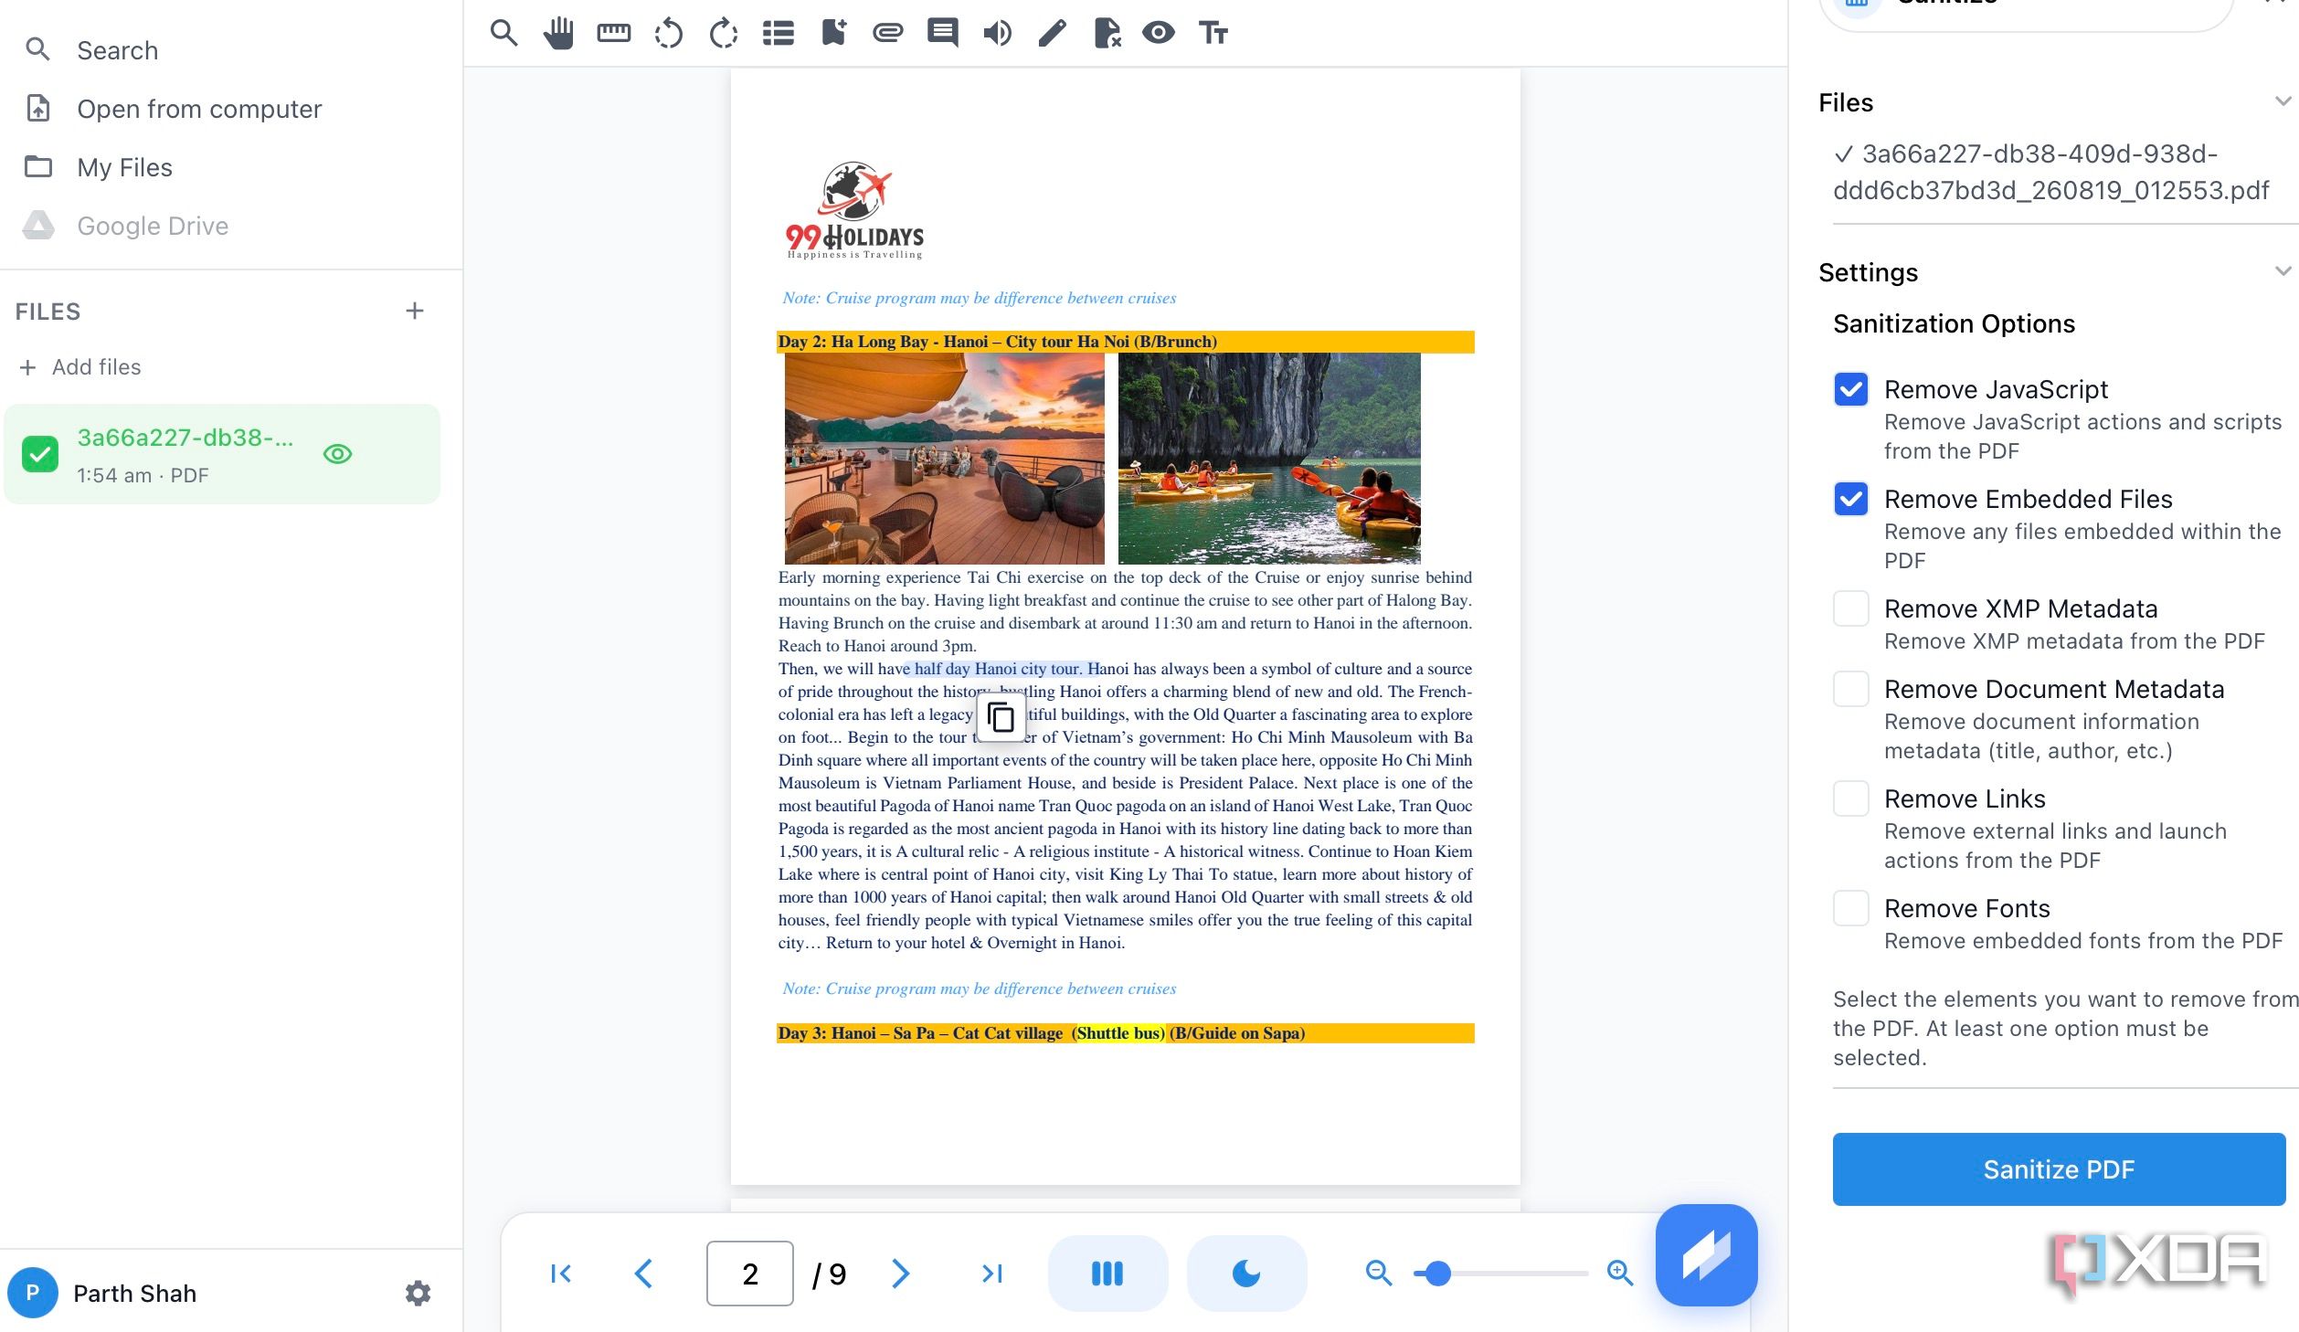Click Add files in sidebar
This screenshot has width=2299, height=1332.
pyautogui.click(x=80, y=366)
